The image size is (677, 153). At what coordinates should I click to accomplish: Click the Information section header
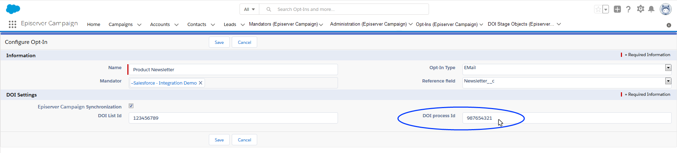tap(21, 55)
